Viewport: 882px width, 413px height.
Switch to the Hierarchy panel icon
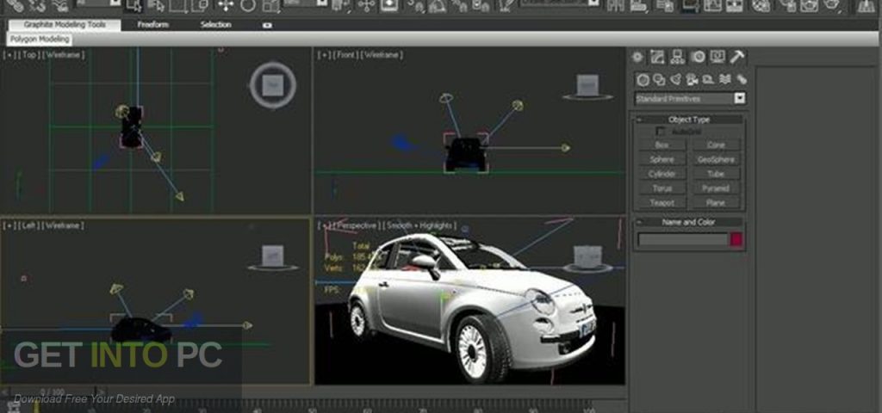click(678, 58)
